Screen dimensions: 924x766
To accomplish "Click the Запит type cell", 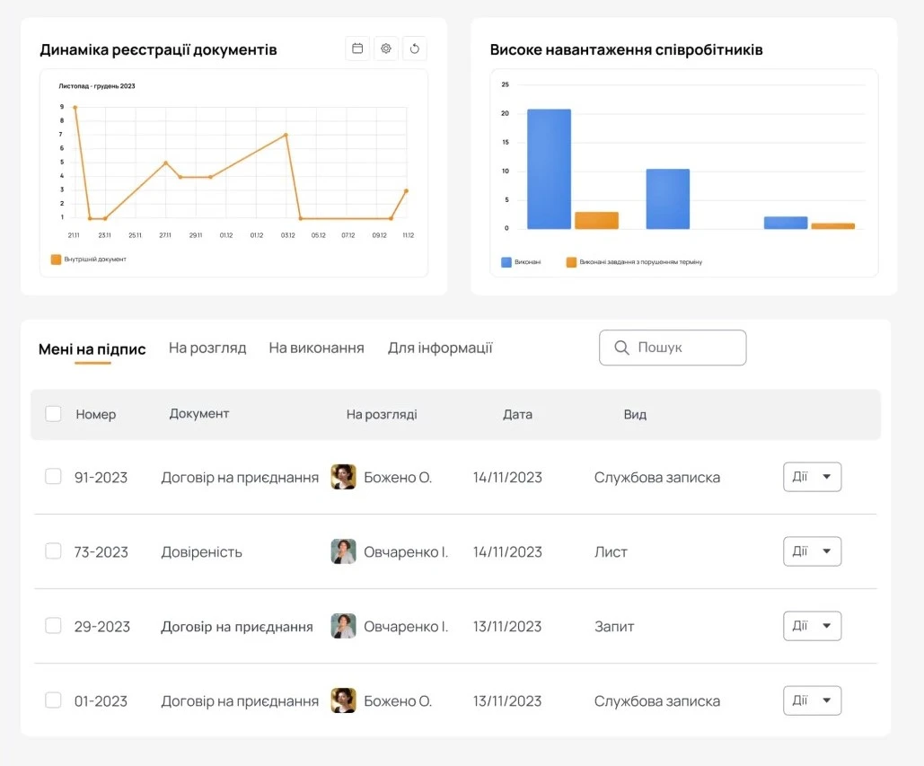I will 614,626.
